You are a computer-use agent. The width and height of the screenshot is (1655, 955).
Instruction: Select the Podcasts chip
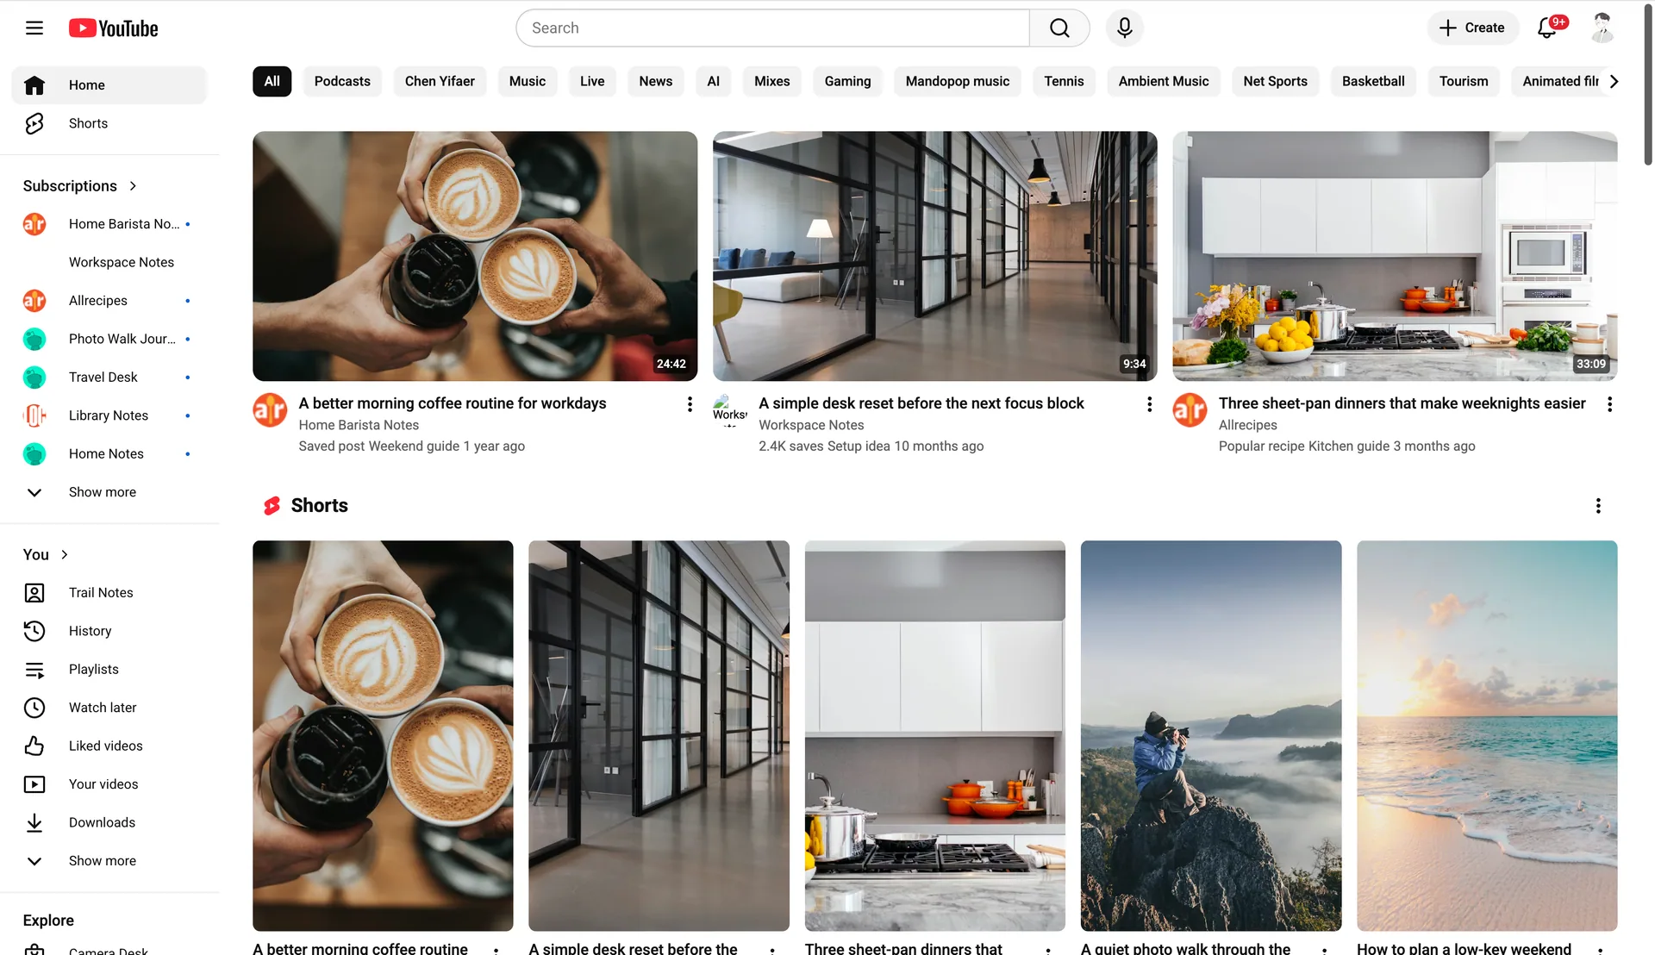(x=342, y=81)
